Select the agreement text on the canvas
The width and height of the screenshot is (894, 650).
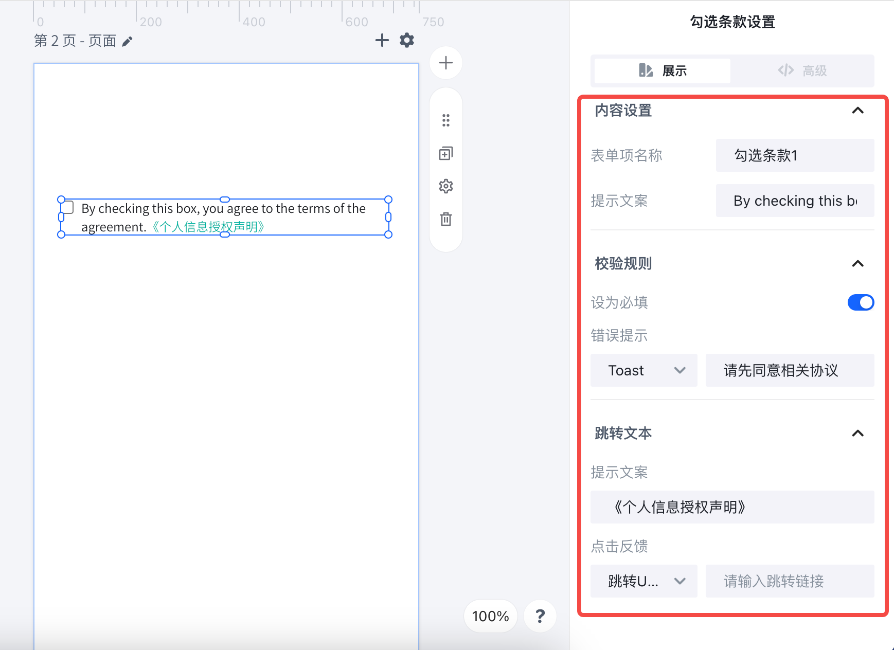click(x=224, y=218)
